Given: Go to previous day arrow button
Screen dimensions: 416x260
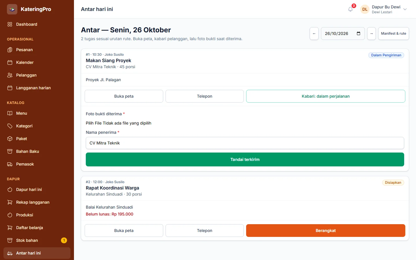Looking at the screenshot, I should (x=314, y=34).
